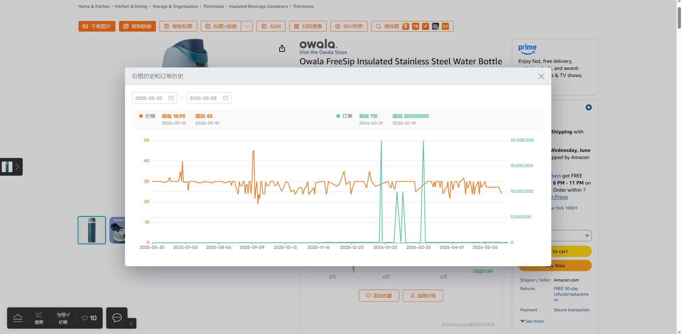Click the US$21.59 current price label
Image resolution: width=682 pixels, height=334 pixels.
(482, 272)
